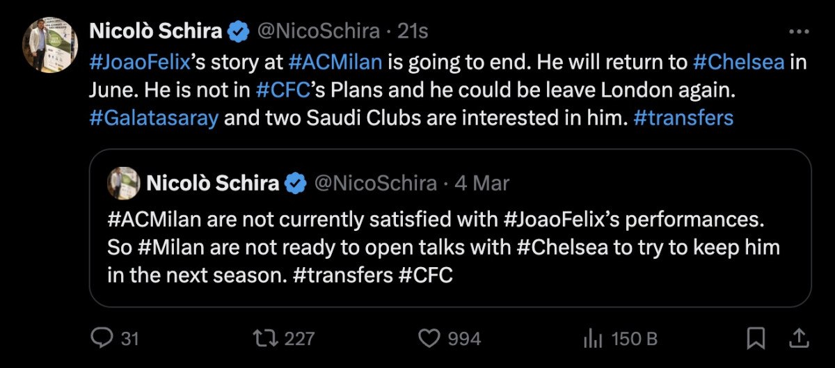Click the main author name Nicolò Schira
Screen dimensions: 835x368
point(155,31)
